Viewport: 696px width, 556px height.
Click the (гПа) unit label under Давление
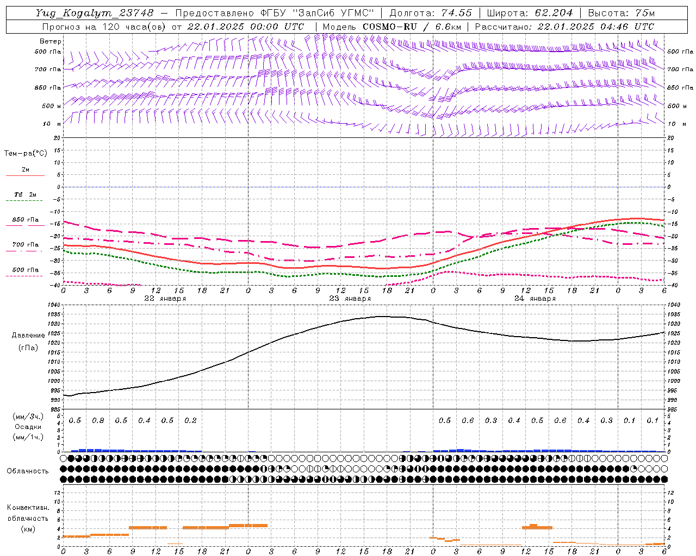[x=28, y=347]
